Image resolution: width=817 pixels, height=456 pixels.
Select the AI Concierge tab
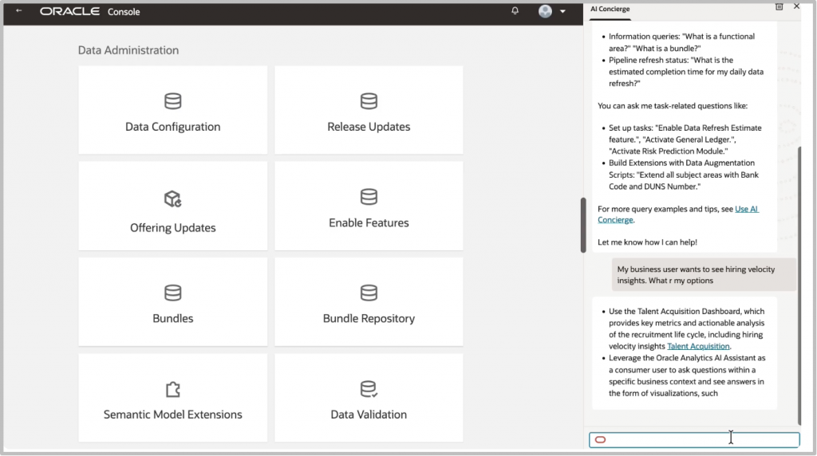tap(610, 10)
